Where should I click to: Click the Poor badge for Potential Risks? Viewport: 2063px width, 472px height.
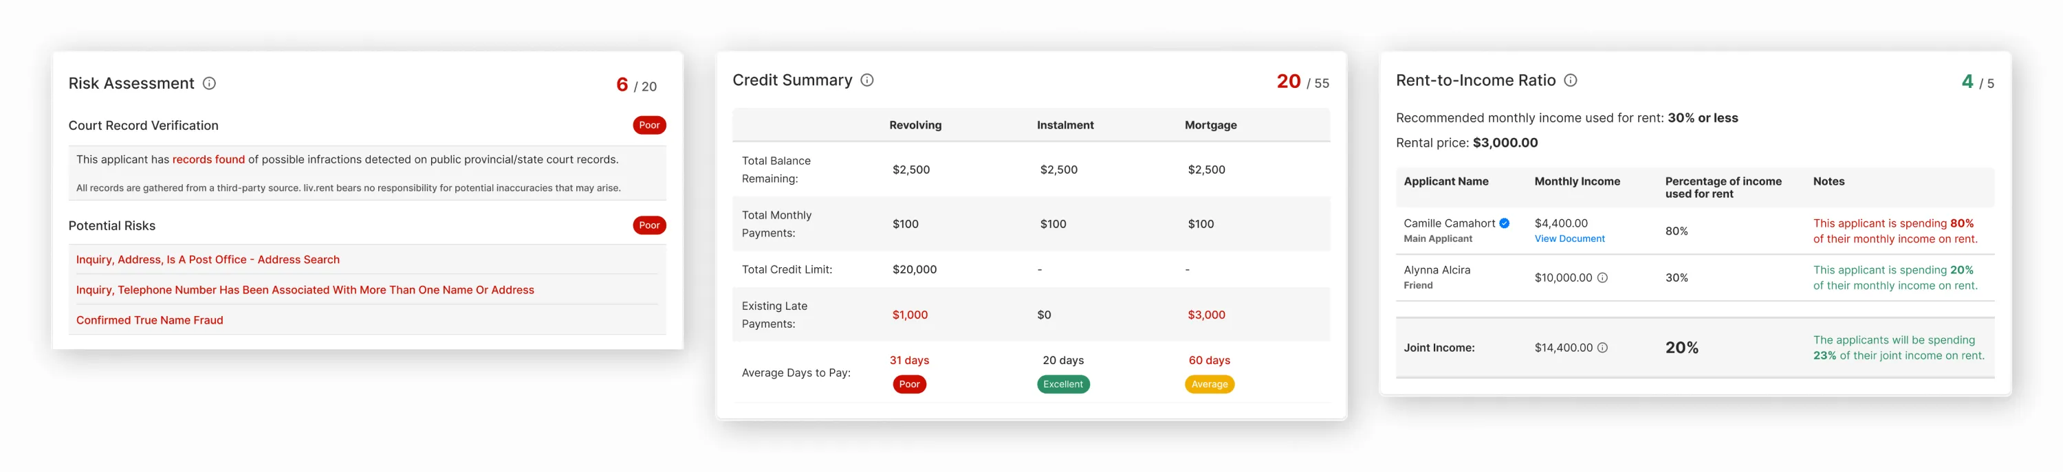coord(649,225)
